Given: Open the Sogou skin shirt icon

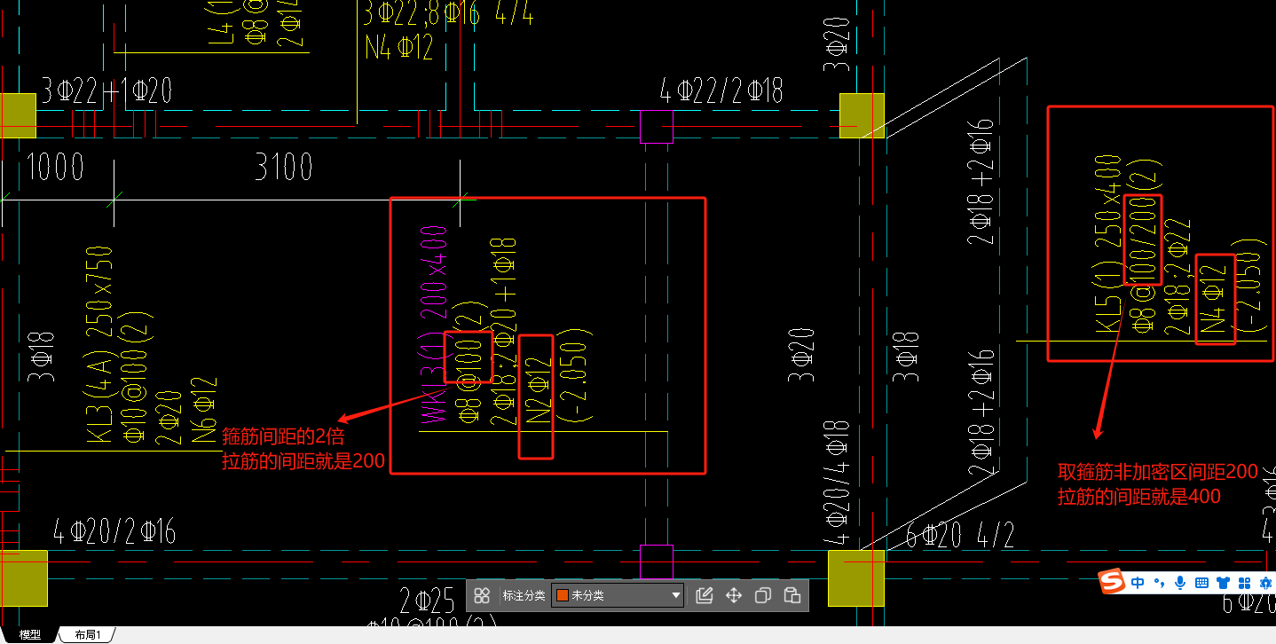Looking at the screenshot, I should click(x=1224, y=583).
